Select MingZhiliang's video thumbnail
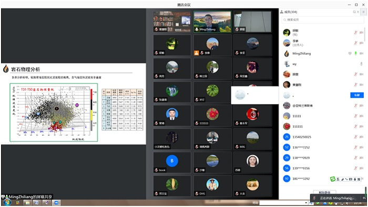This screenshot has width=368, height=207. point(212,21)
